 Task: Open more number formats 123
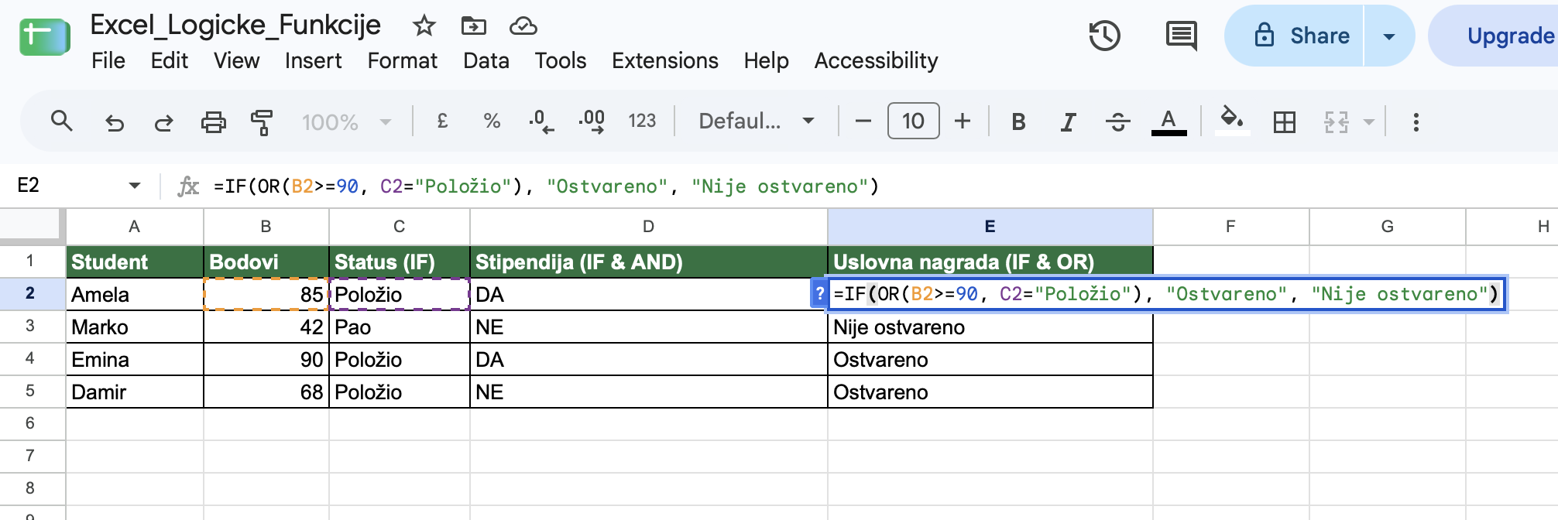pos(642,121)
